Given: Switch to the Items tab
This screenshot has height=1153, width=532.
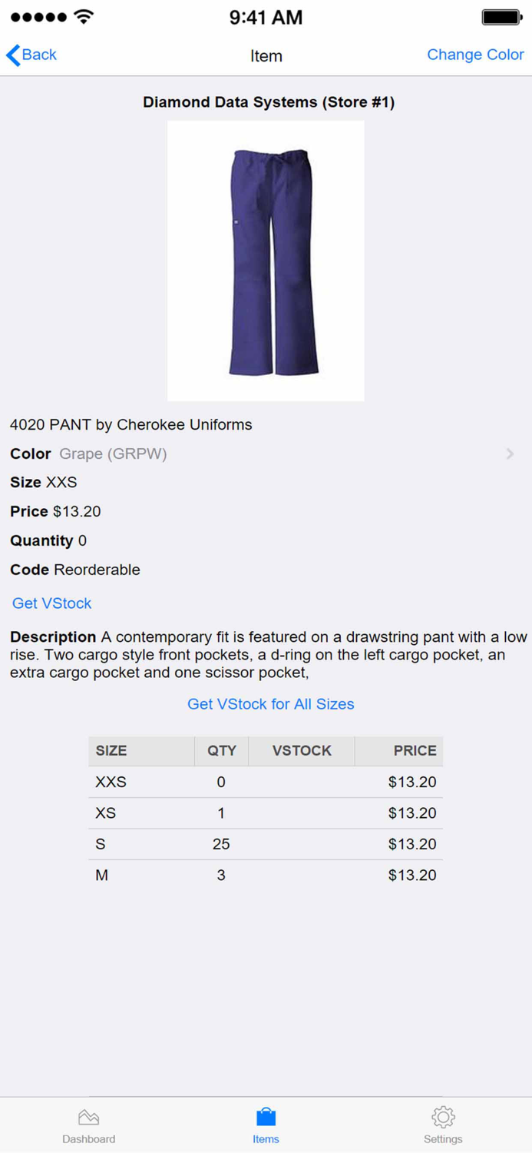Looking at the screenshot, I should 266,1125.
